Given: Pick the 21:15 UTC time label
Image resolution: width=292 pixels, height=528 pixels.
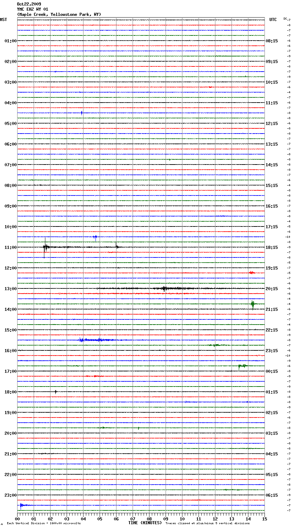Looking at the screenshot, I should 272,309.
